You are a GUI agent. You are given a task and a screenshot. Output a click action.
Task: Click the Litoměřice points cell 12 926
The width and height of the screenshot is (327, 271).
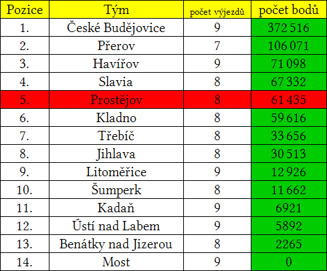point(289,172)
